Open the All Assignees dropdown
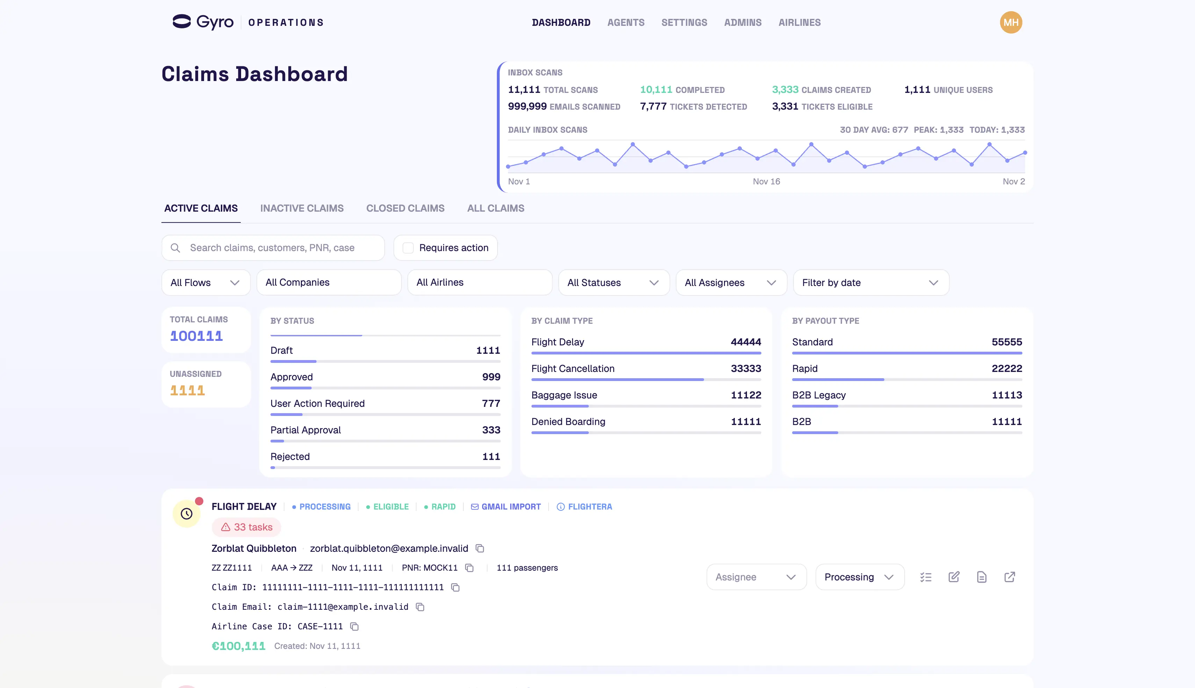The image size is (1195, 688). click(731, 283)
